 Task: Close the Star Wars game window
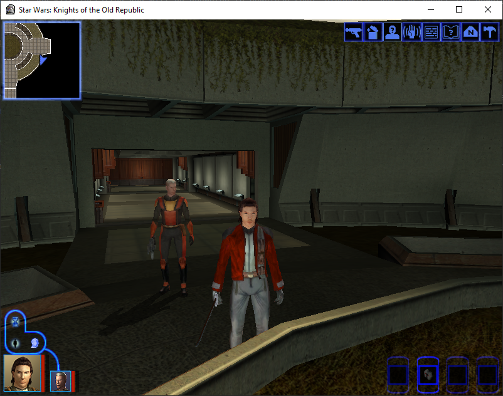(x=487, y=9)
